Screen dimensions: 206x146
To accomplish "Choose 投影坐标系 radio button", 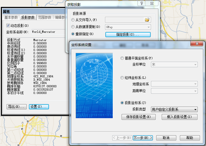I will click(x=122, y=103).
